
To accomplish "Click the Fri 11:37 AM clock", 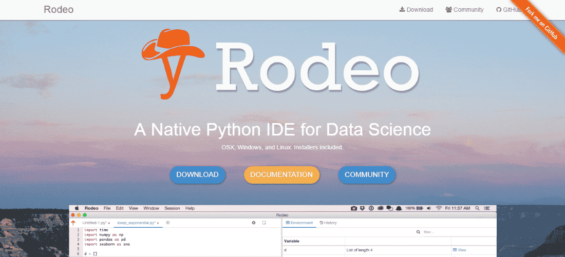I will click(x=458, y=208).
